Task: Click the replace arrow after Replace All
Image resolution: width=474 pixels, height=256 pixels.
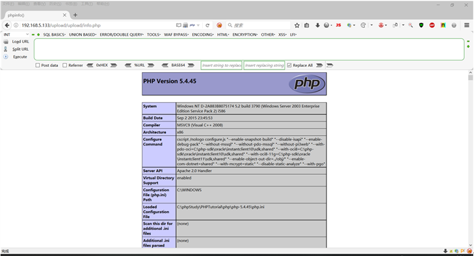Action: [x=319, y=65]
